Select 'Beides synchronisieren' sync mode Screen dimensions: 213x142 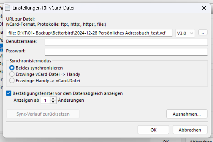[12, 68]
